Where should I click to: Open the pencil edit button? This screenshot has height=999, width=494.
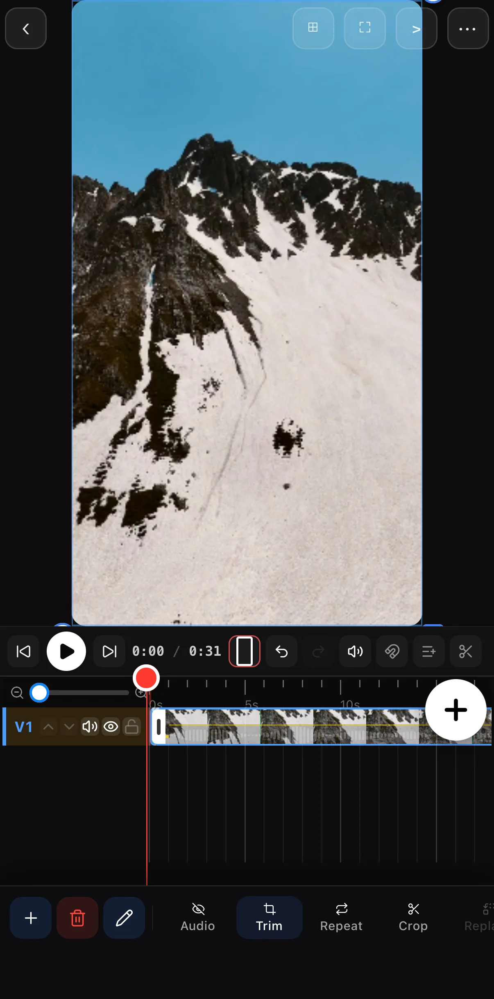(124, 918)
